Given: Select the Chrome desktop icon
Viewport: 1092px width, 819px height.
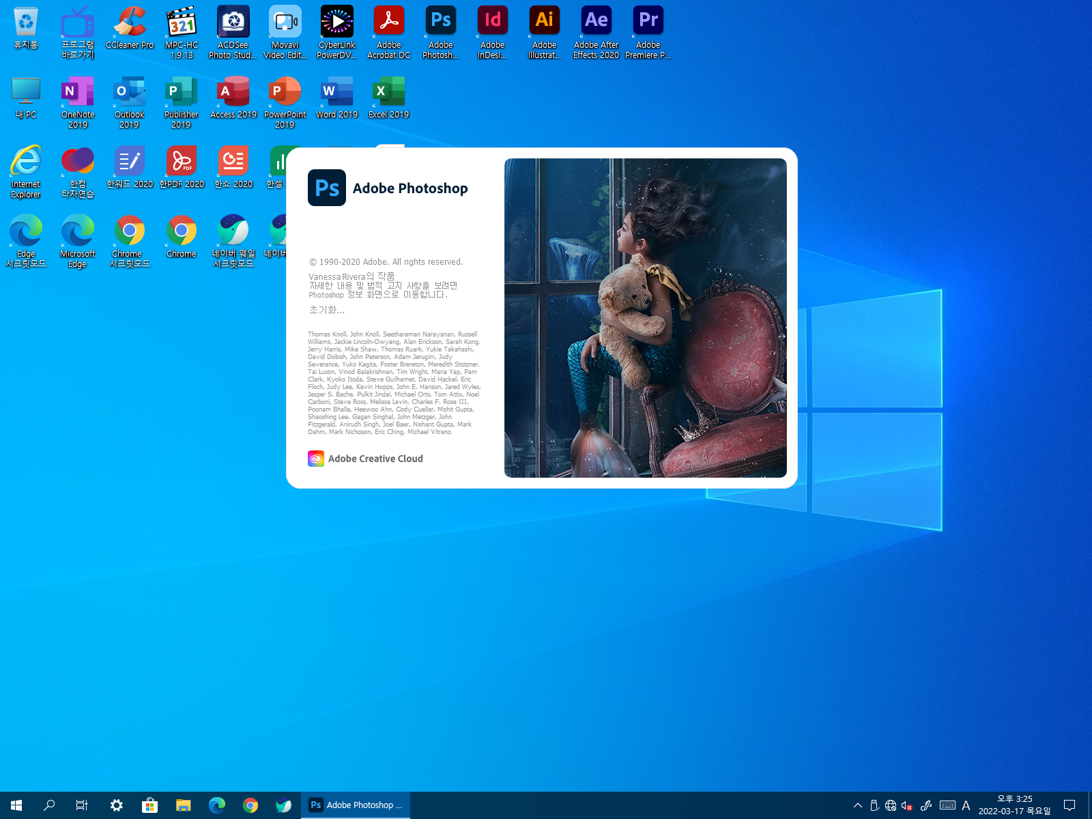Looking at the screenshot, I should point(182,238).
